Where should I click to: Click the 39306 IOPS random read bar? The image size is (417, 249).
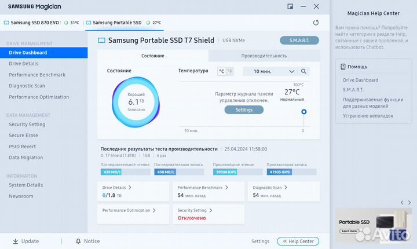tap(238, 172)
